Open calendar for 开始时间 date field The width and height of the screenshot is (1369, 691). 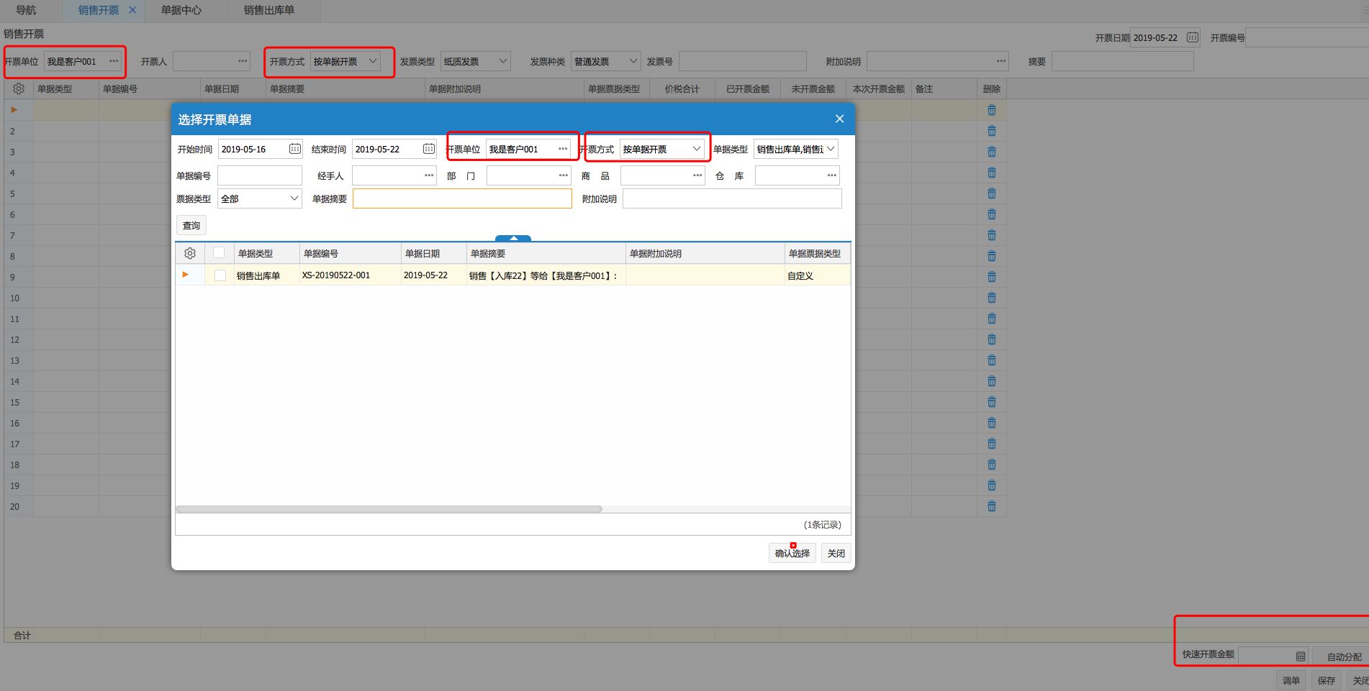[x=295, y=149]
